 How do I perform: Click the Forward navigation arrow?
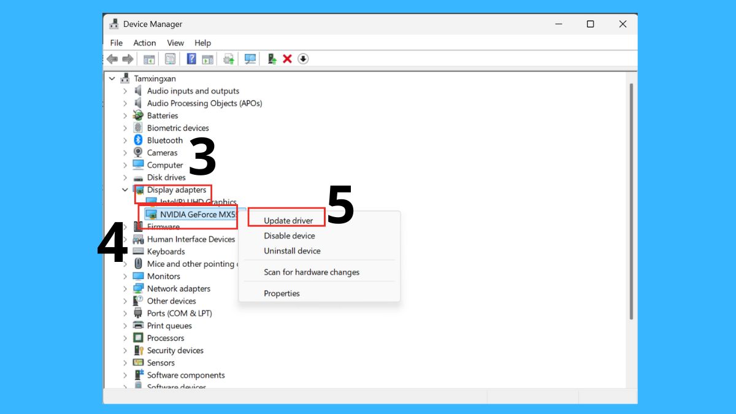pos(128,58)
